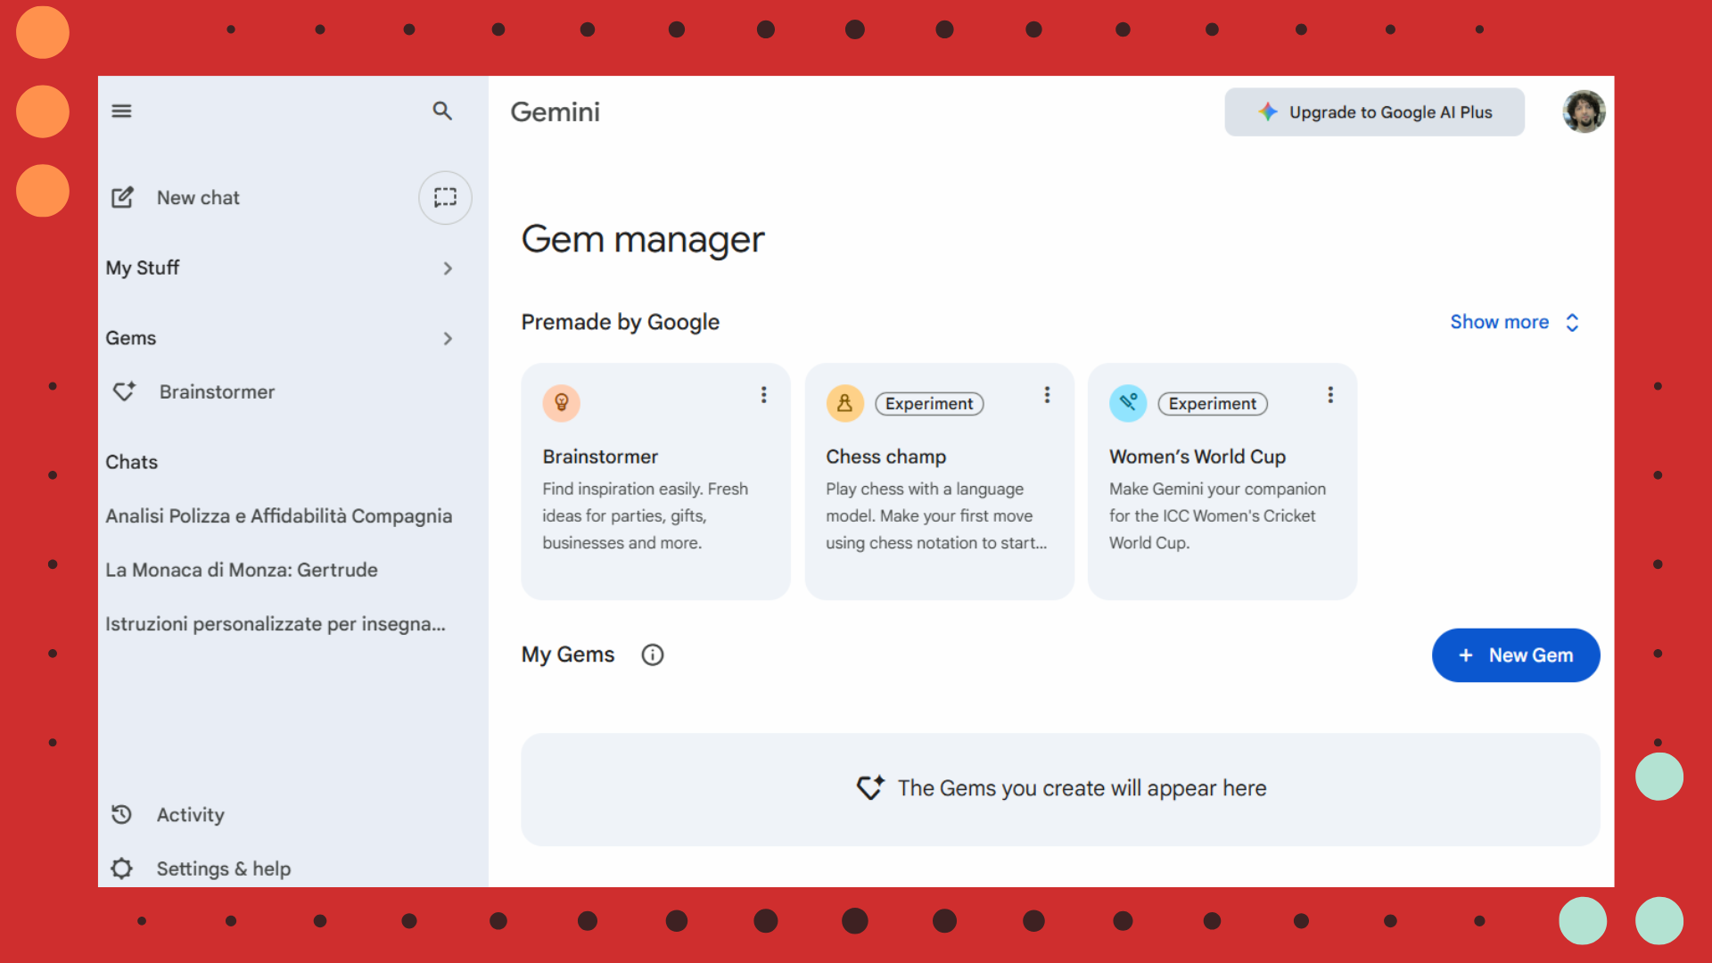Open Chess champ card three-dot menu
This screenshot has height=963, width=1712.
[x=1047, y=395]
